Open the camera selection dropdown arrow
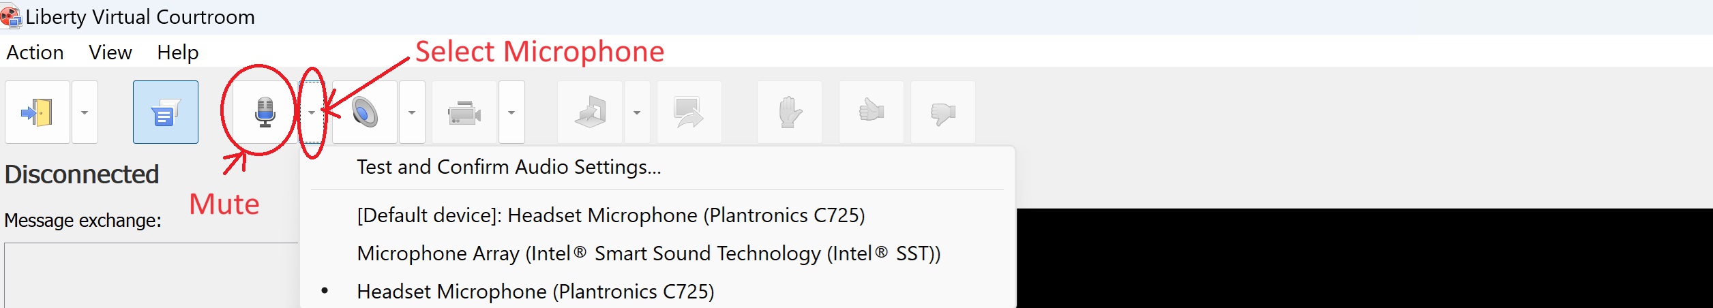The height and width of the screenshot is (308, 1713). [x=511, y=112]
